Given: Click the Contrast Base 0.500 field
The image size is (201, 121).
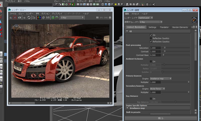Looking at the screenshot, I should pyautogui.click(x=155, y=55).
